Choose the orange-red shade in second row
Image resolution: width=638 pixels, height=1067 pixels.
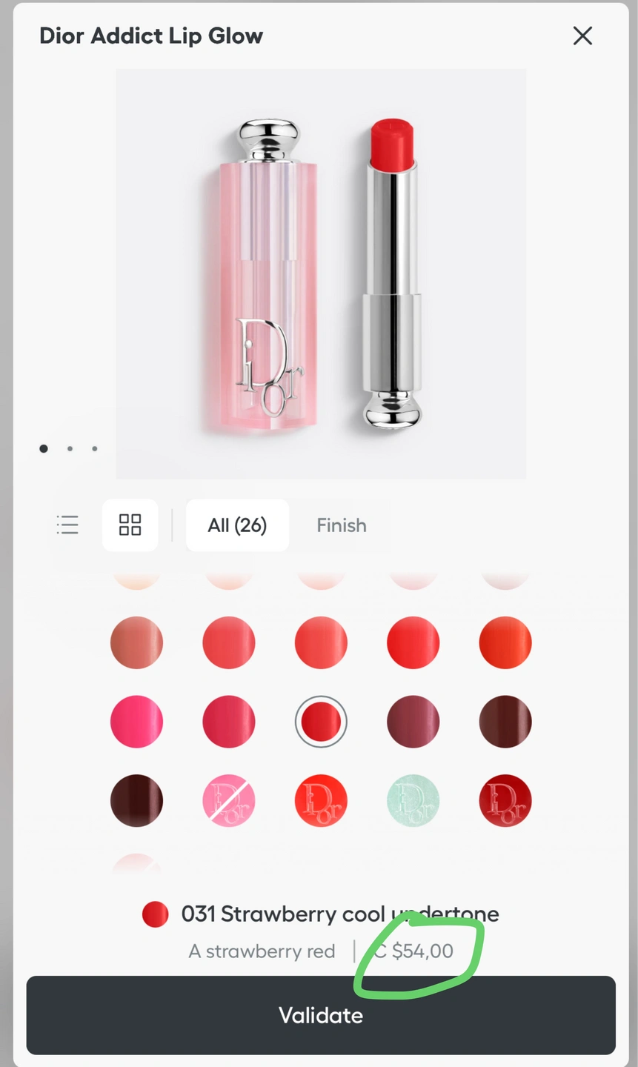(x=505, y=642)
